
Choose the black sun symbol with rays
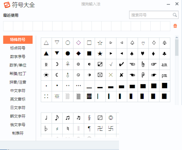click(x=46, y=75)
